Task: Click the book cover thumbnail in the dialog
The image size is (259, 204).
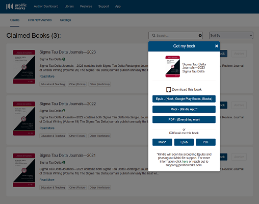Action: [x=173, y=66]
